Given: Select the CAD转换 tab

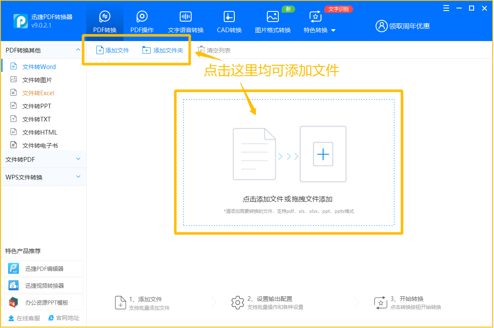Looking at the screenshot, I should click(x=229, y=22).
